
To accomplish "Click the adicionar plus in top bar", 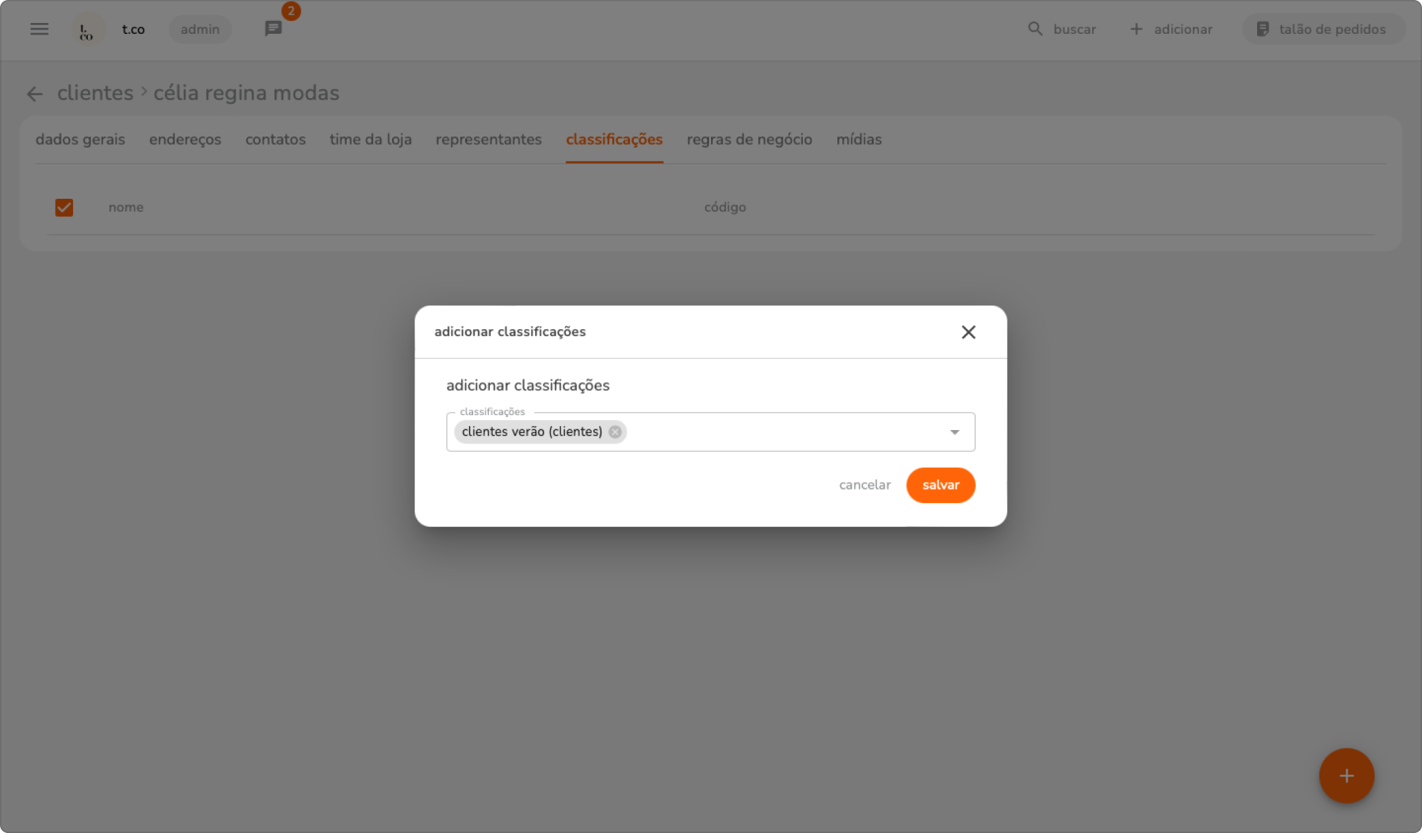I will (x=1137, y=29).
